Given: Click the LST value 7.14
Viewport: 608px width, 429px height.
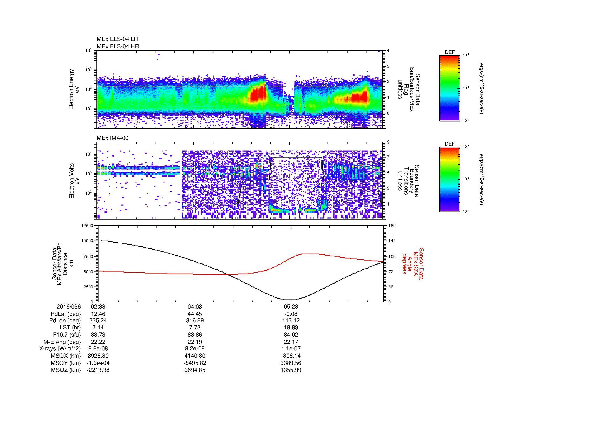Looking at the screenshot, I should (x=98, y=328).
